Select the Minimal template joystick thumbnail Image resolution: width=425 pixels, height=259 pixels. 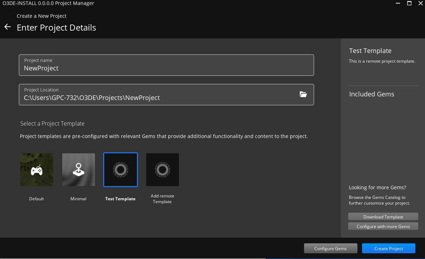point(78,170)
